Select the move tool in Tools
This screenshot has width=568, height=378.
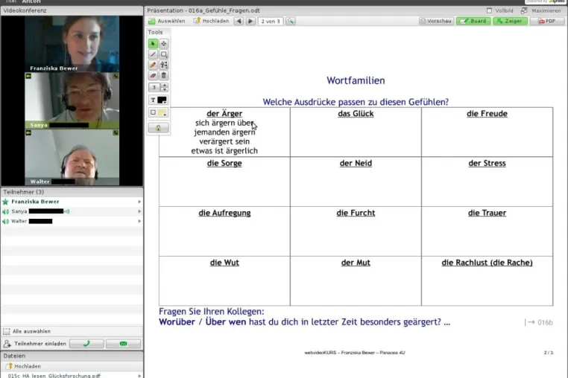pyautogui.click(x=164, y=44)
